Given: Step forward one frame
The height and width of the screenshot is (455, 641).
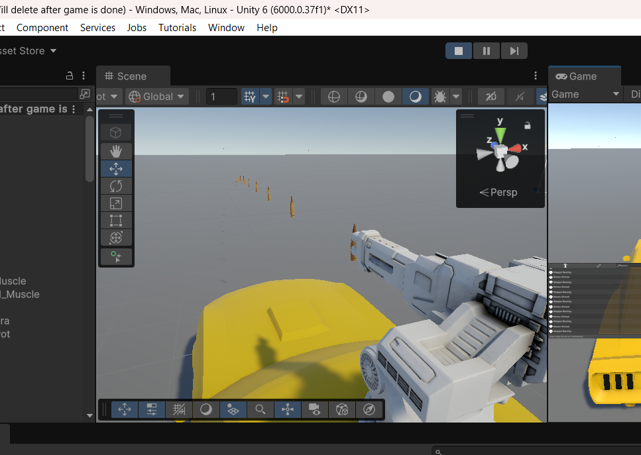Looking at the screenshot, I should click(x=514, y=51).
